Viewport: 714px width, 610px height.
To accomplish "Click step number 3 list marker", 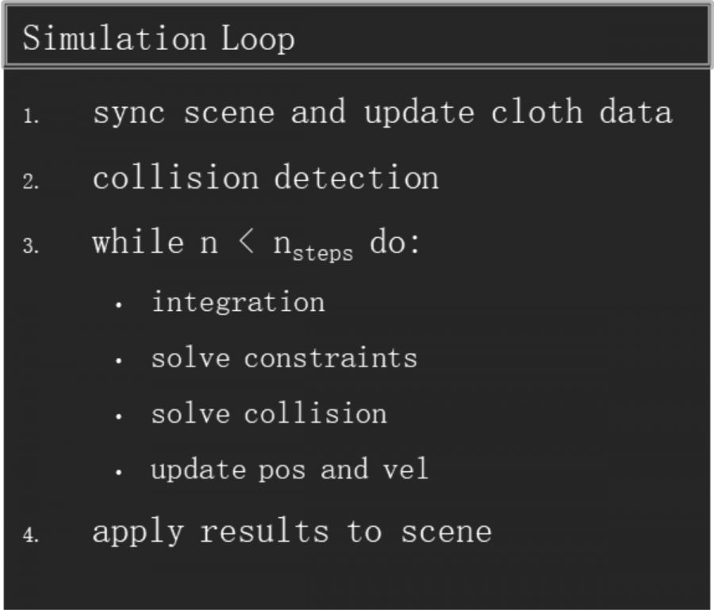I will pos(30,247).
